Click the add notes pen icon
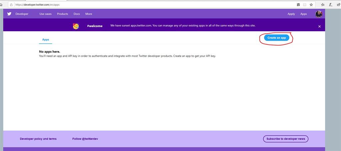The height and width of the screenshot is (151, 341). [331, 5]
